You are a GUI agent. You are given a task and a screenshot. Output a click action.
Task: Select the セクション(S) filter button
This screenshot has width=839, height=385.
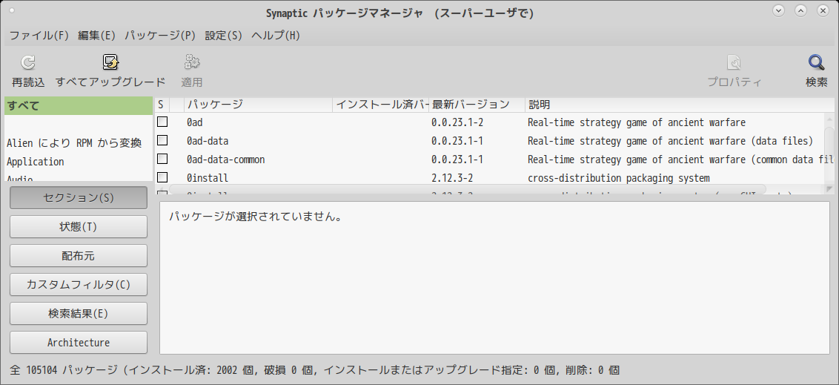click(78, 197)
